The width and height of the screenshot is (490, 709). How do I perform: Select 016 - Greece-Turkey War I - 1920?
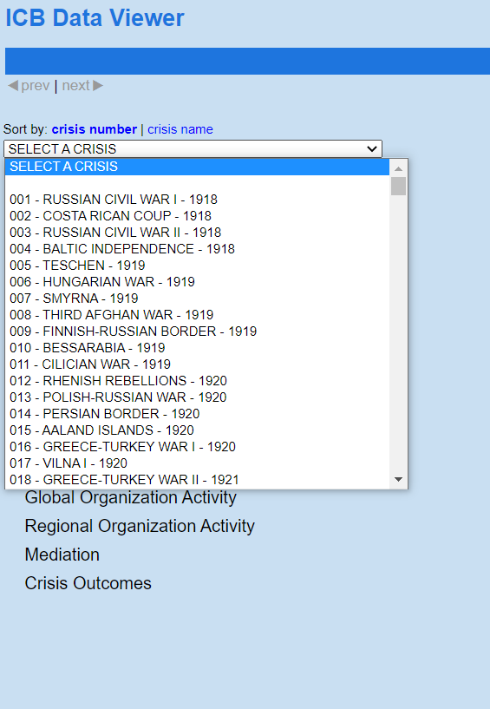pyautogui.click(x=197, y=447)
